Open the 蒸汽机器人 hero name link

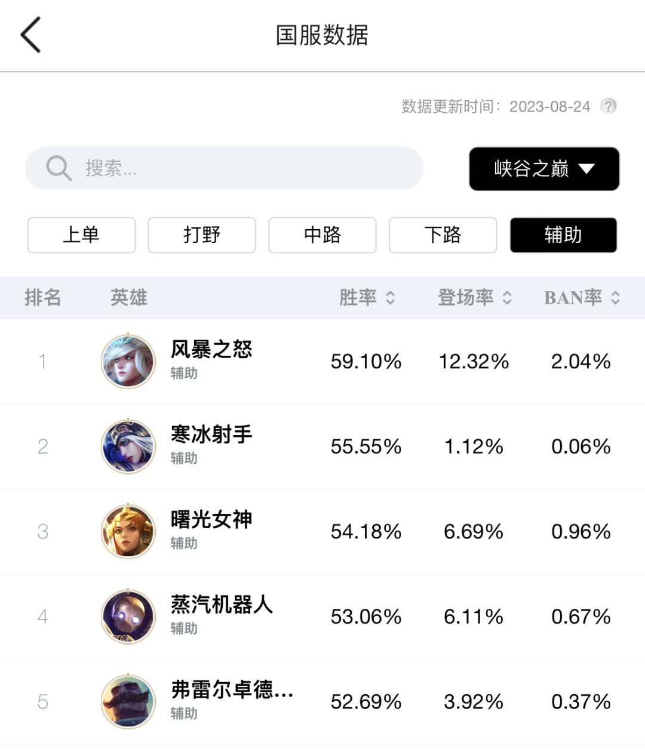coord(222,605)
